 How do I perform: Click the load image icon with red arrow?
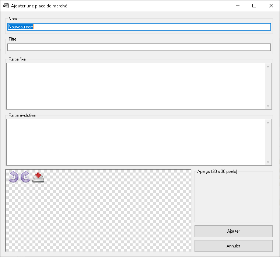[38, 177]
